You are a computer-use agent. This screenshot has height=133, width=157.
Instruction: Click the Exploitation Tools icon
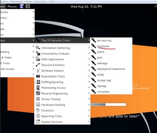(38, 76)
